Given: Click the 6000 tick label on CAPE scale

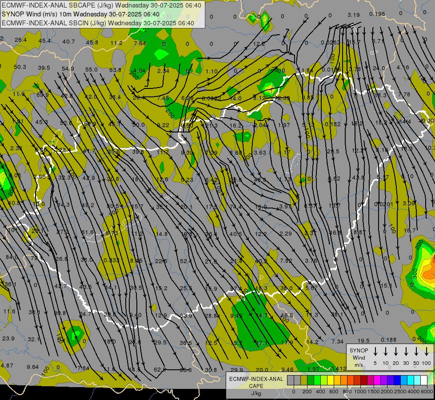Looking at the screenshot, I should point(427,392).
